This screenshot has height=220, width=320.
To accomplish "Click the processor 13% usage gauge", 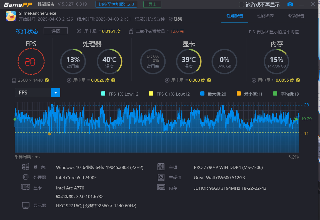I will coord(73,61).
